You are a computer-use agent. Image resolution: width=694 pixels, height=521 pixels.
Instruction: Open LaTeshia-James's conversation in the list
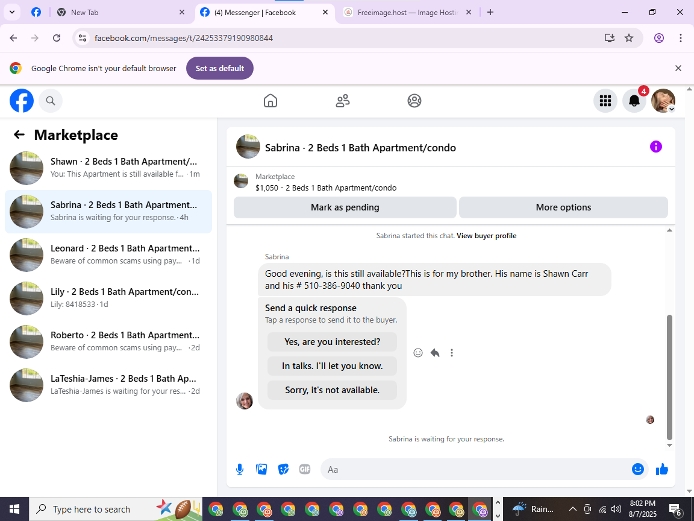tap(108, 385)
